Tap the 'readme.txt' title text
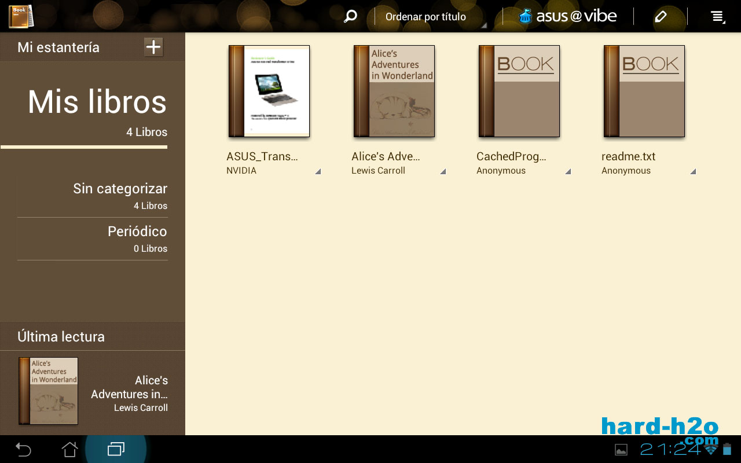The height and width of the screenshot is (463, 741). tap(628, 156)
